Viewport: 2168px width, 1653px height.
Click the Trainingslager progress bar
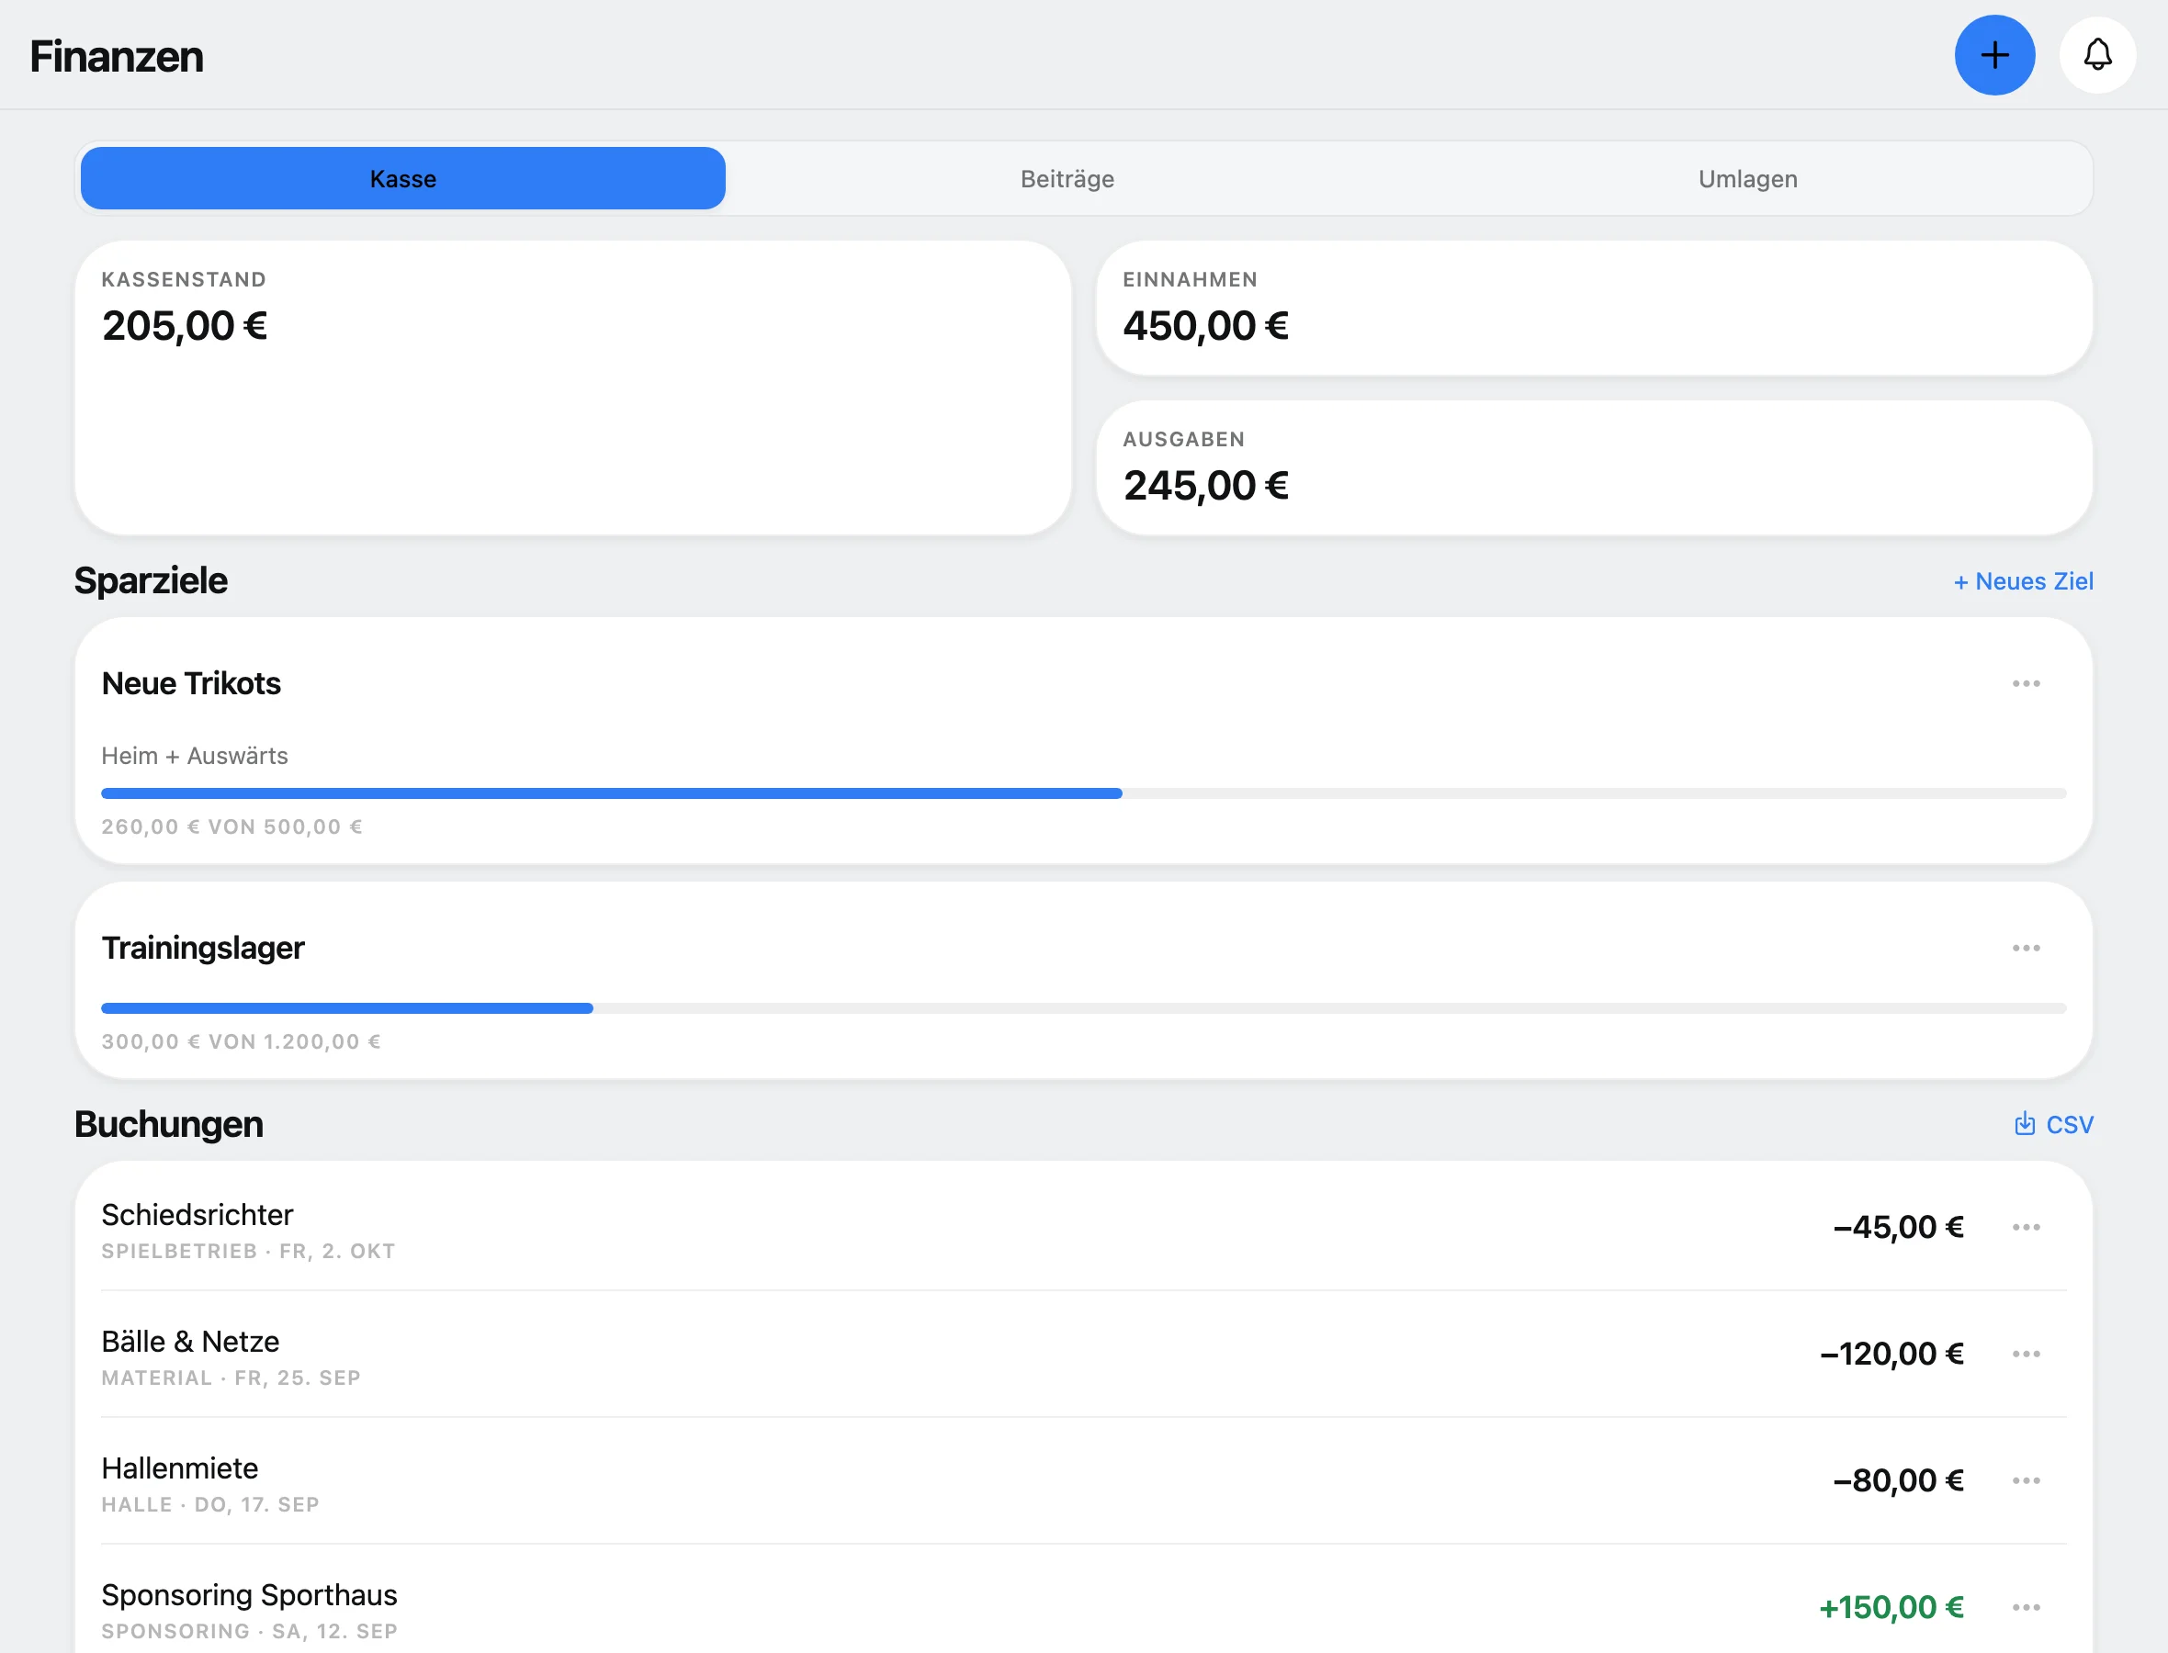coord(1083,1008)
